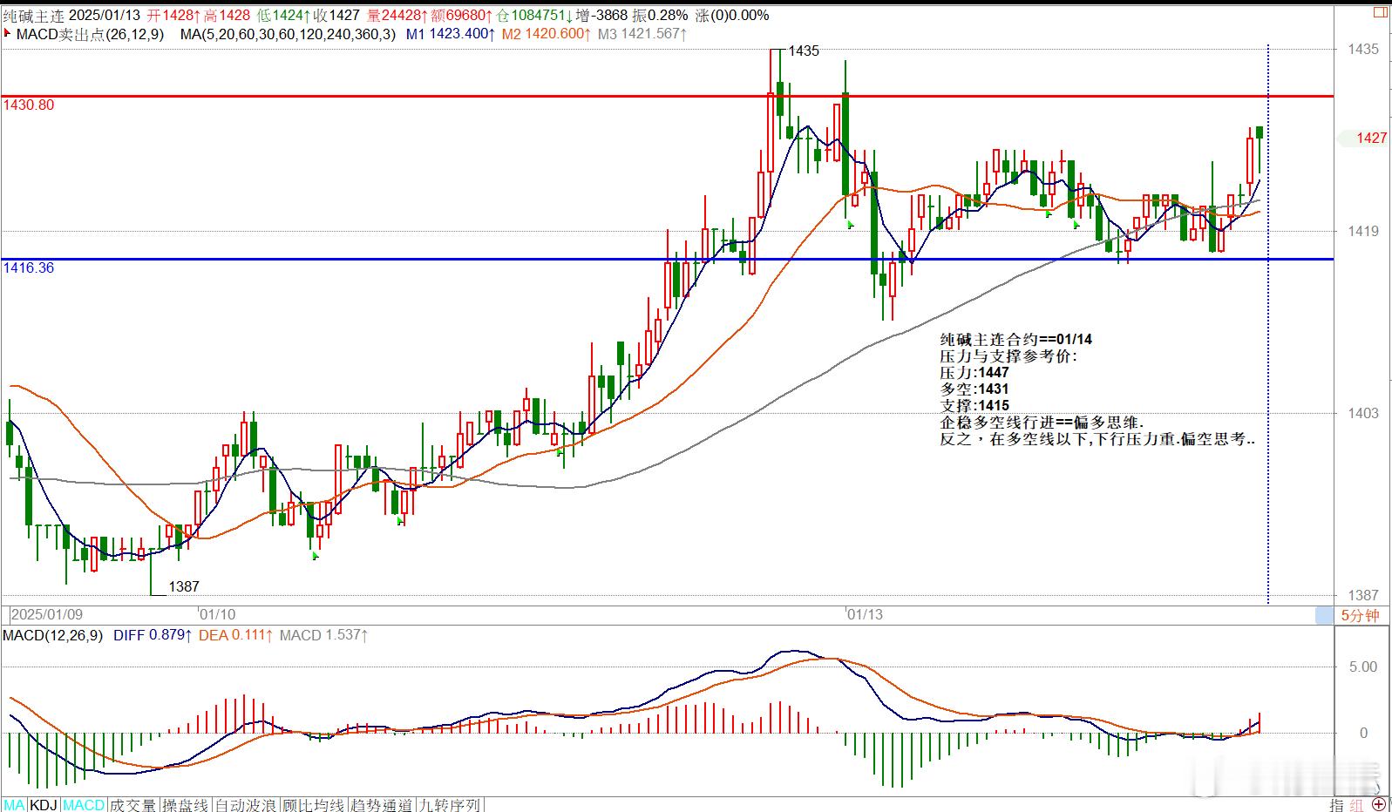Click the M1 1423.400 moving average value
The image size is (1392, 812).
coord(451,35)
